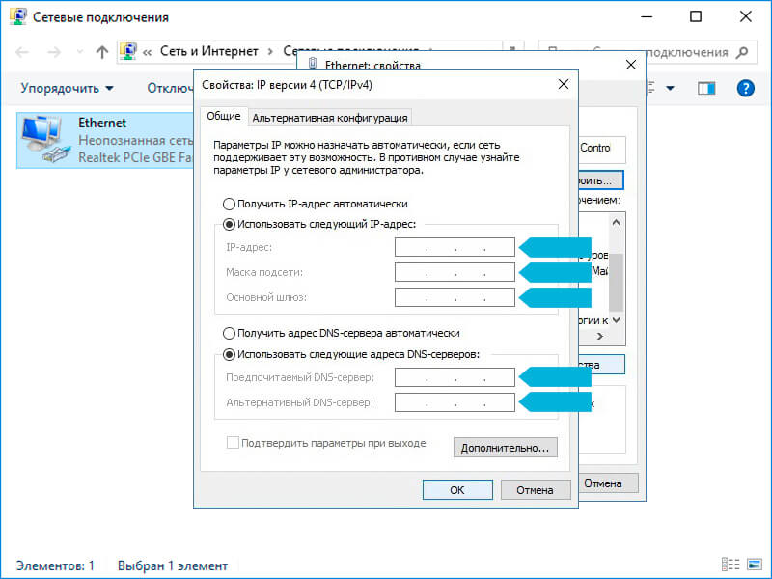Select Использовать следующий IP-адрес
Image resolution: width=772 pixels, height=579 pixels.
[319, 225]
